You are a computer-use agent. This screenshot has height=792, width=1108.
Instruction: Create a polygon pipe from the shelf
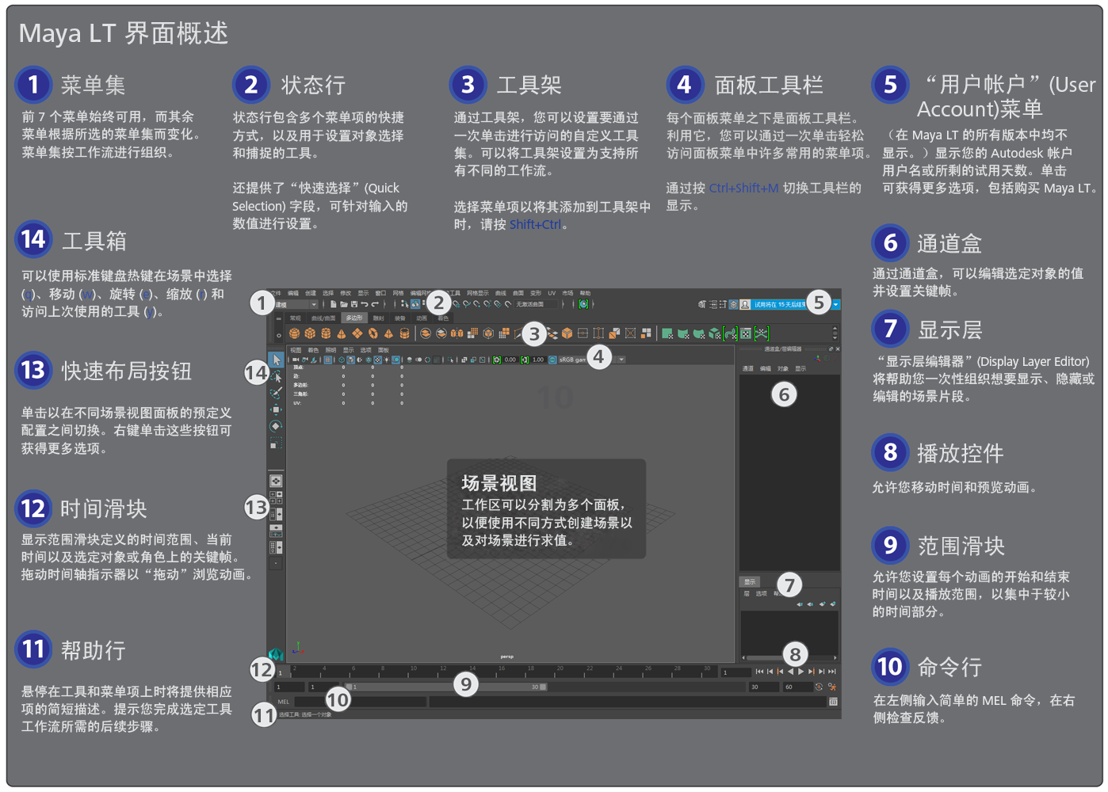[x=404, y=333]
